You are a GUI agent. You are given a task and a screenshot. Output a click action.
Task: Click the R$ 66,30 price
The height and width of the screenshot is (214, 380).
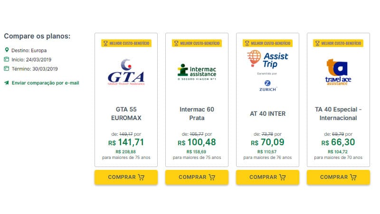click(x=338, y=142)
